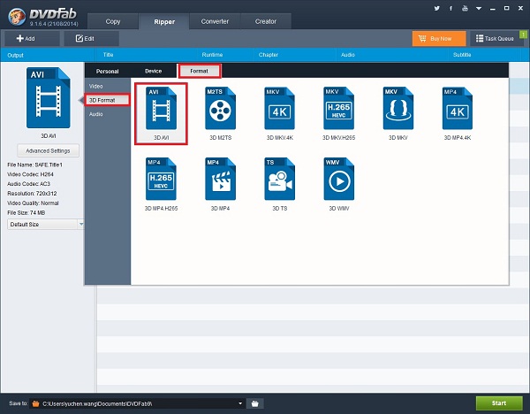Open the Format profile tab

click(x=199, y=71)
